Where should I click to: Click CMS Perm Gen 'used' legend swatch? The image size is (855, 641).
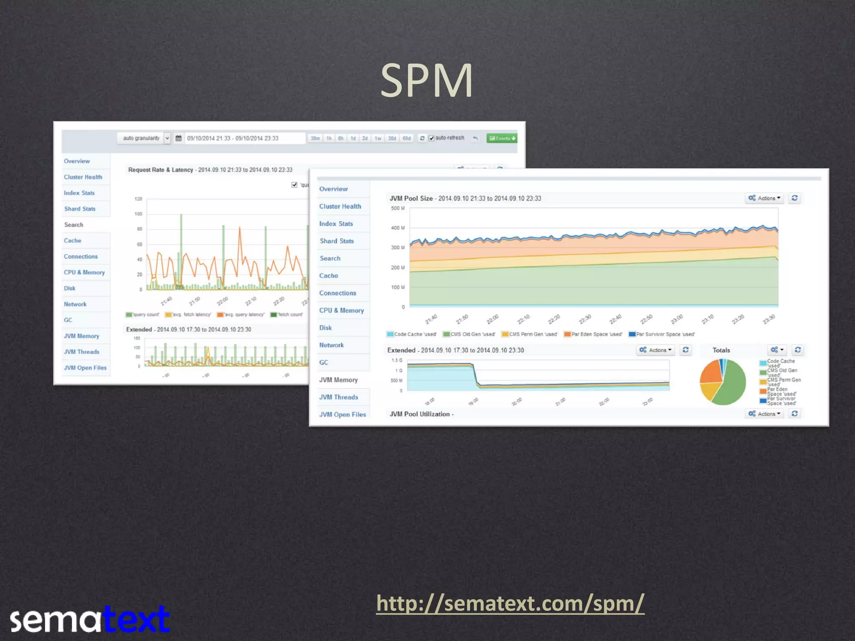pyautogui.click(x=505, y=334)
